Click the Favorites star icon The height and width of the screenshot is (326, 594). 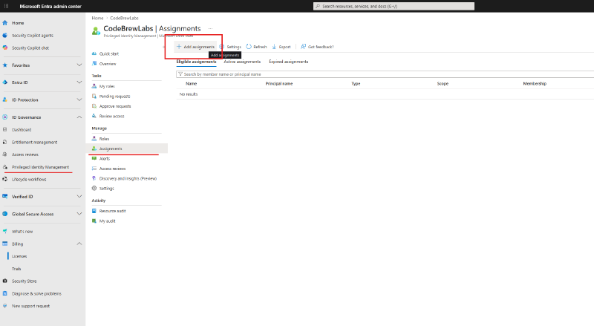point(5,65)
